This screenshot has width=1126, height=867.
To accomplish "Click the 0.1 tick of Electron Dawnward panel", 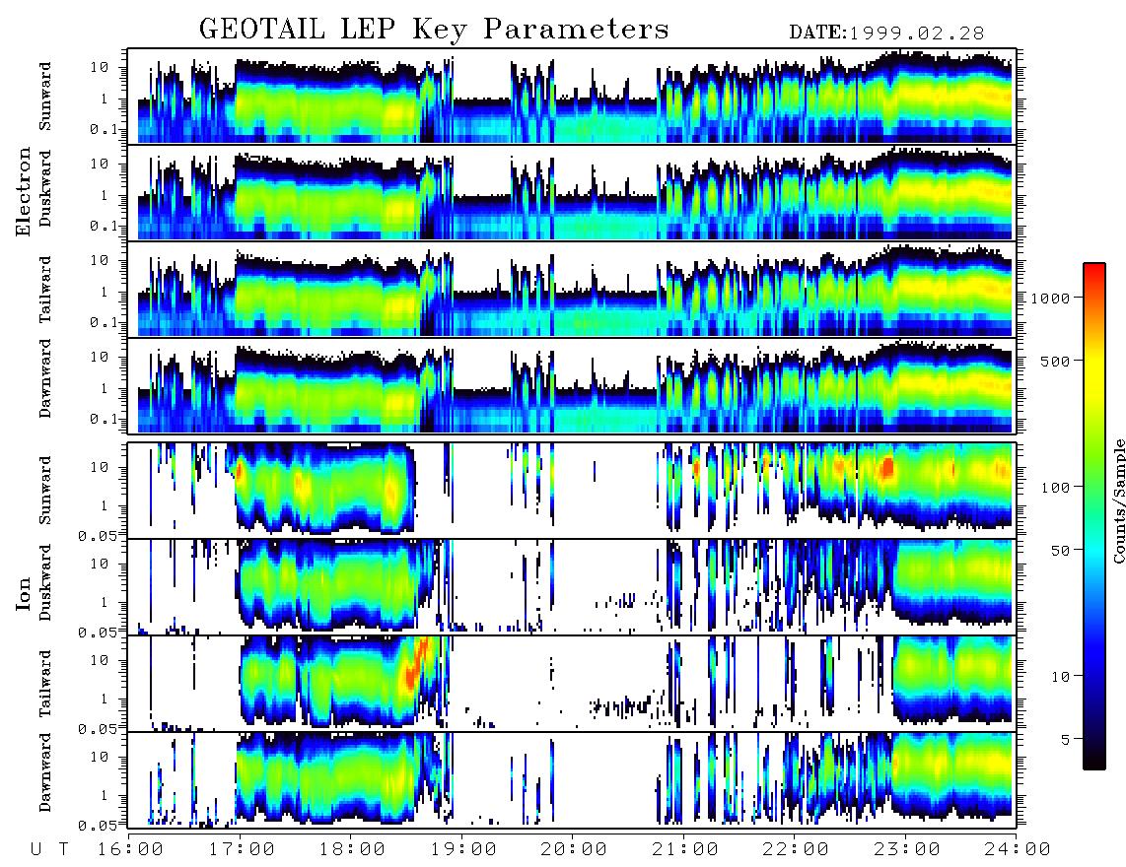I will (x=106, y=419).
